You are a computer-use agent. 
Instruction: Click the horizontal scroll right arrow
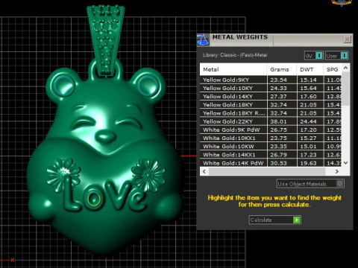click(337, 171)
